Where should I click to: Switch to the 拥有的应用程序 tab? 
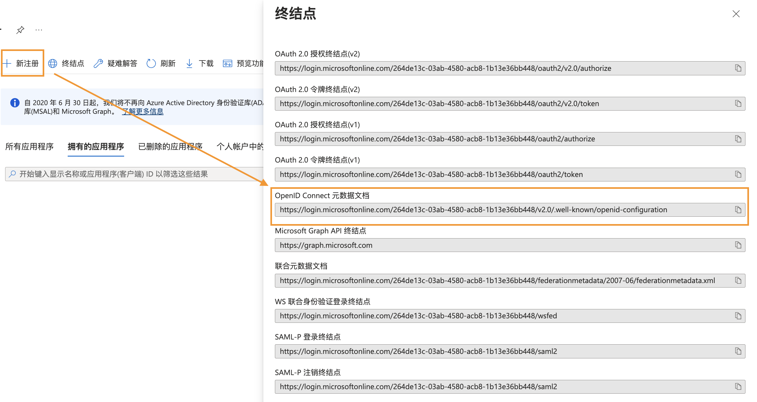[x=96, y=147]
